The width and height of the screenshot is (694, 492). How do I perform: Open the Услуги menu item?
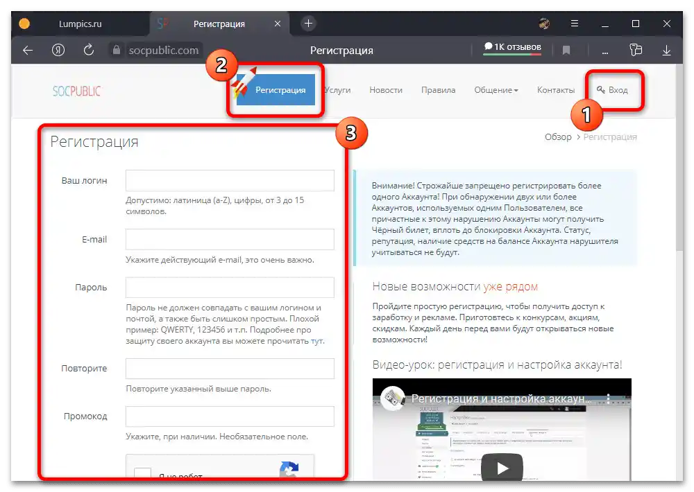point(338,90)
